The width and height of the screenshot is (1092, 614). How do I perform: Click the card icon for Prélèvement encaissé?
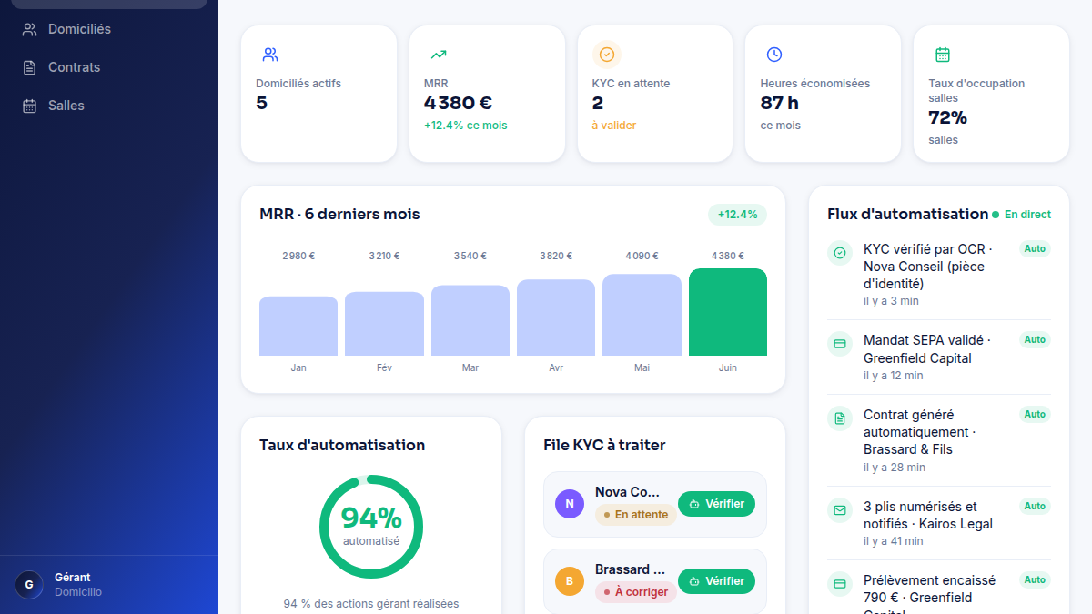[x=840, y=584]
